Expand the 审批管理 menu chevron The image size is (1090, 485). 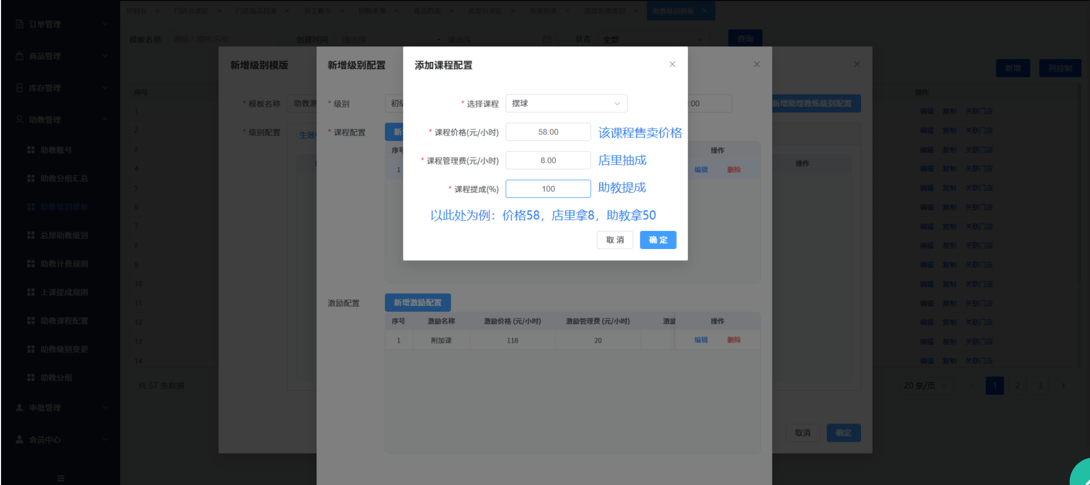[x=105, y=408]
